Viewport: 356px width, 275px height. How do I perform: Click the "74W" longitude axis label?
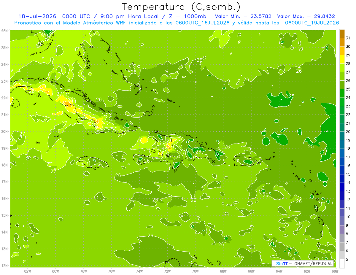(139, 271)
